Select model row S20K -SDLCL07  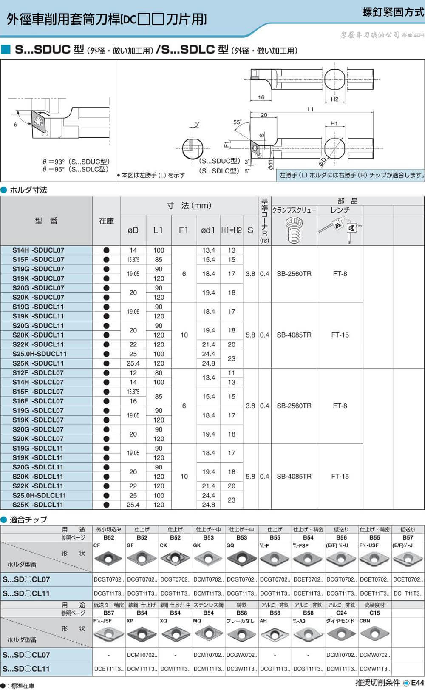click(x=46, y=439)
